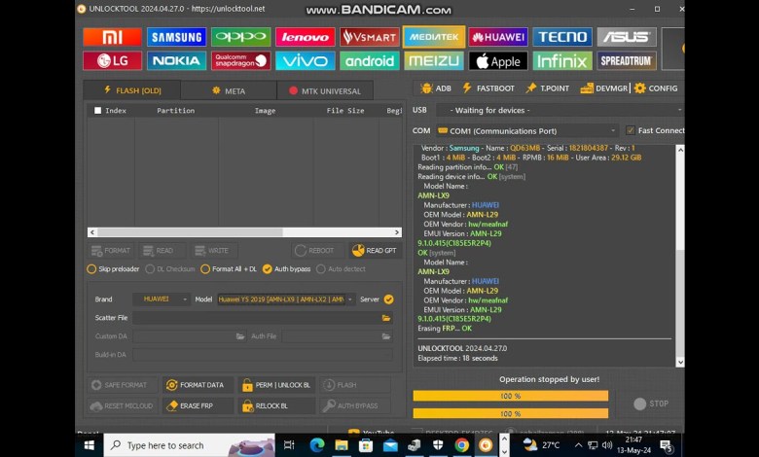Switch to FLASH [OLD] tab

pos(132,90)
